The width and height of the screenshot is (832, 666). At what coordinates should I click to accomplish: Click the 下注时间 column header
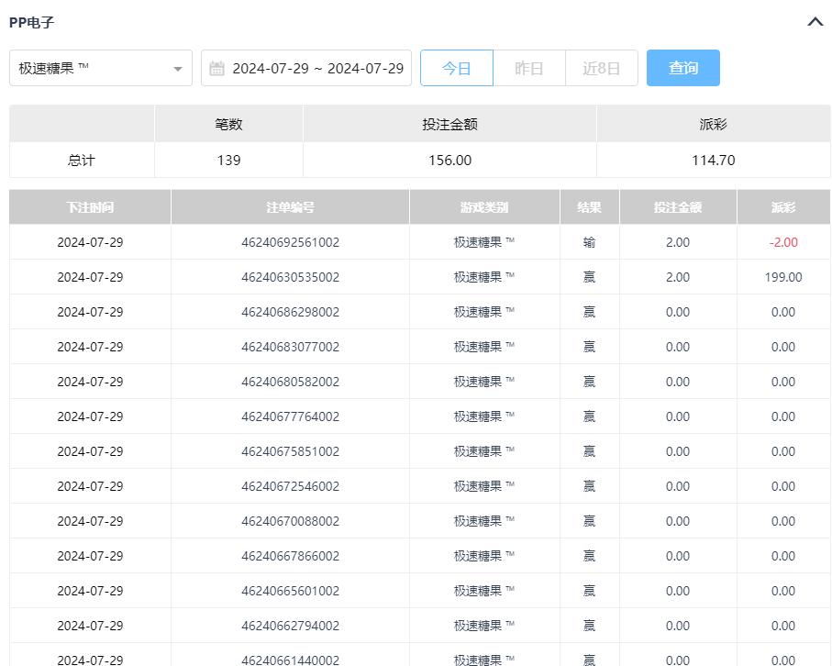point(90,207)
